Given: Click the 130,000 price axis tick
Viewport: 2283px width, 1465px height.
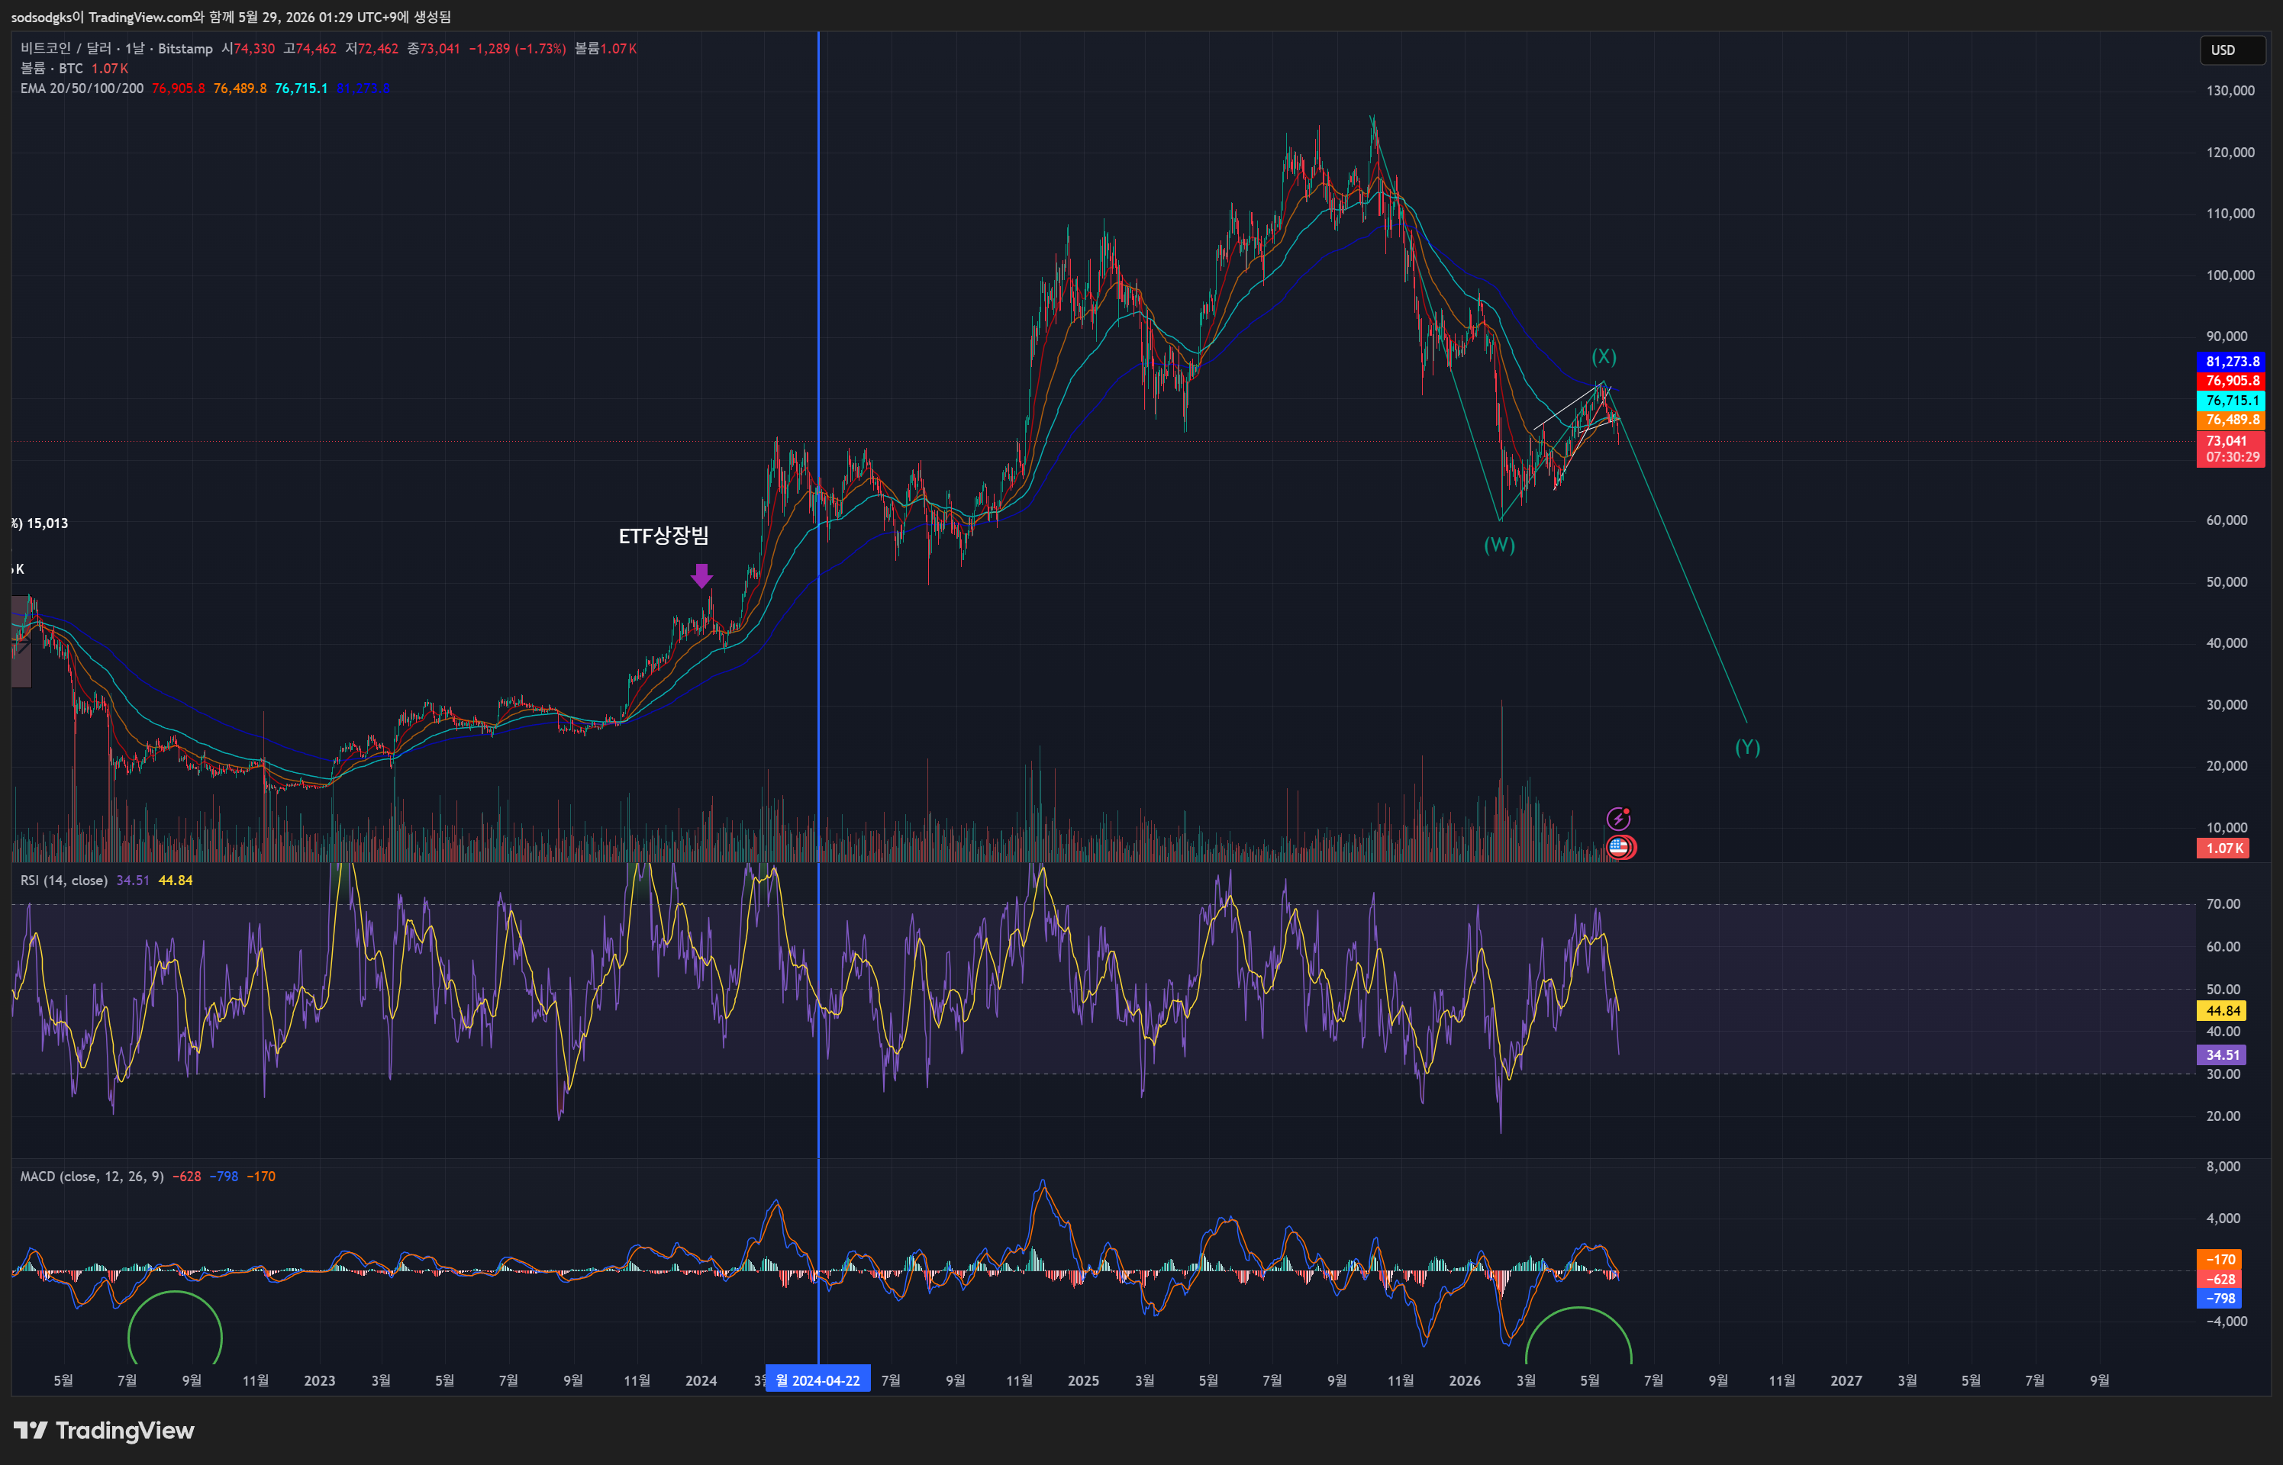Looking at the screenshot, I should click(x=2230, y=90).
